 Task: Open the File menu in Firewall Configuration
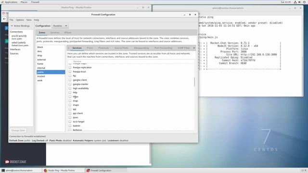point(12,20)
